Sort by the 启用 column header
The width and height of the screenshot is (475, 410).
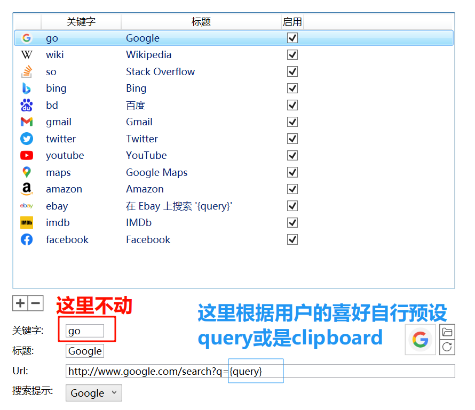point(292,22)
